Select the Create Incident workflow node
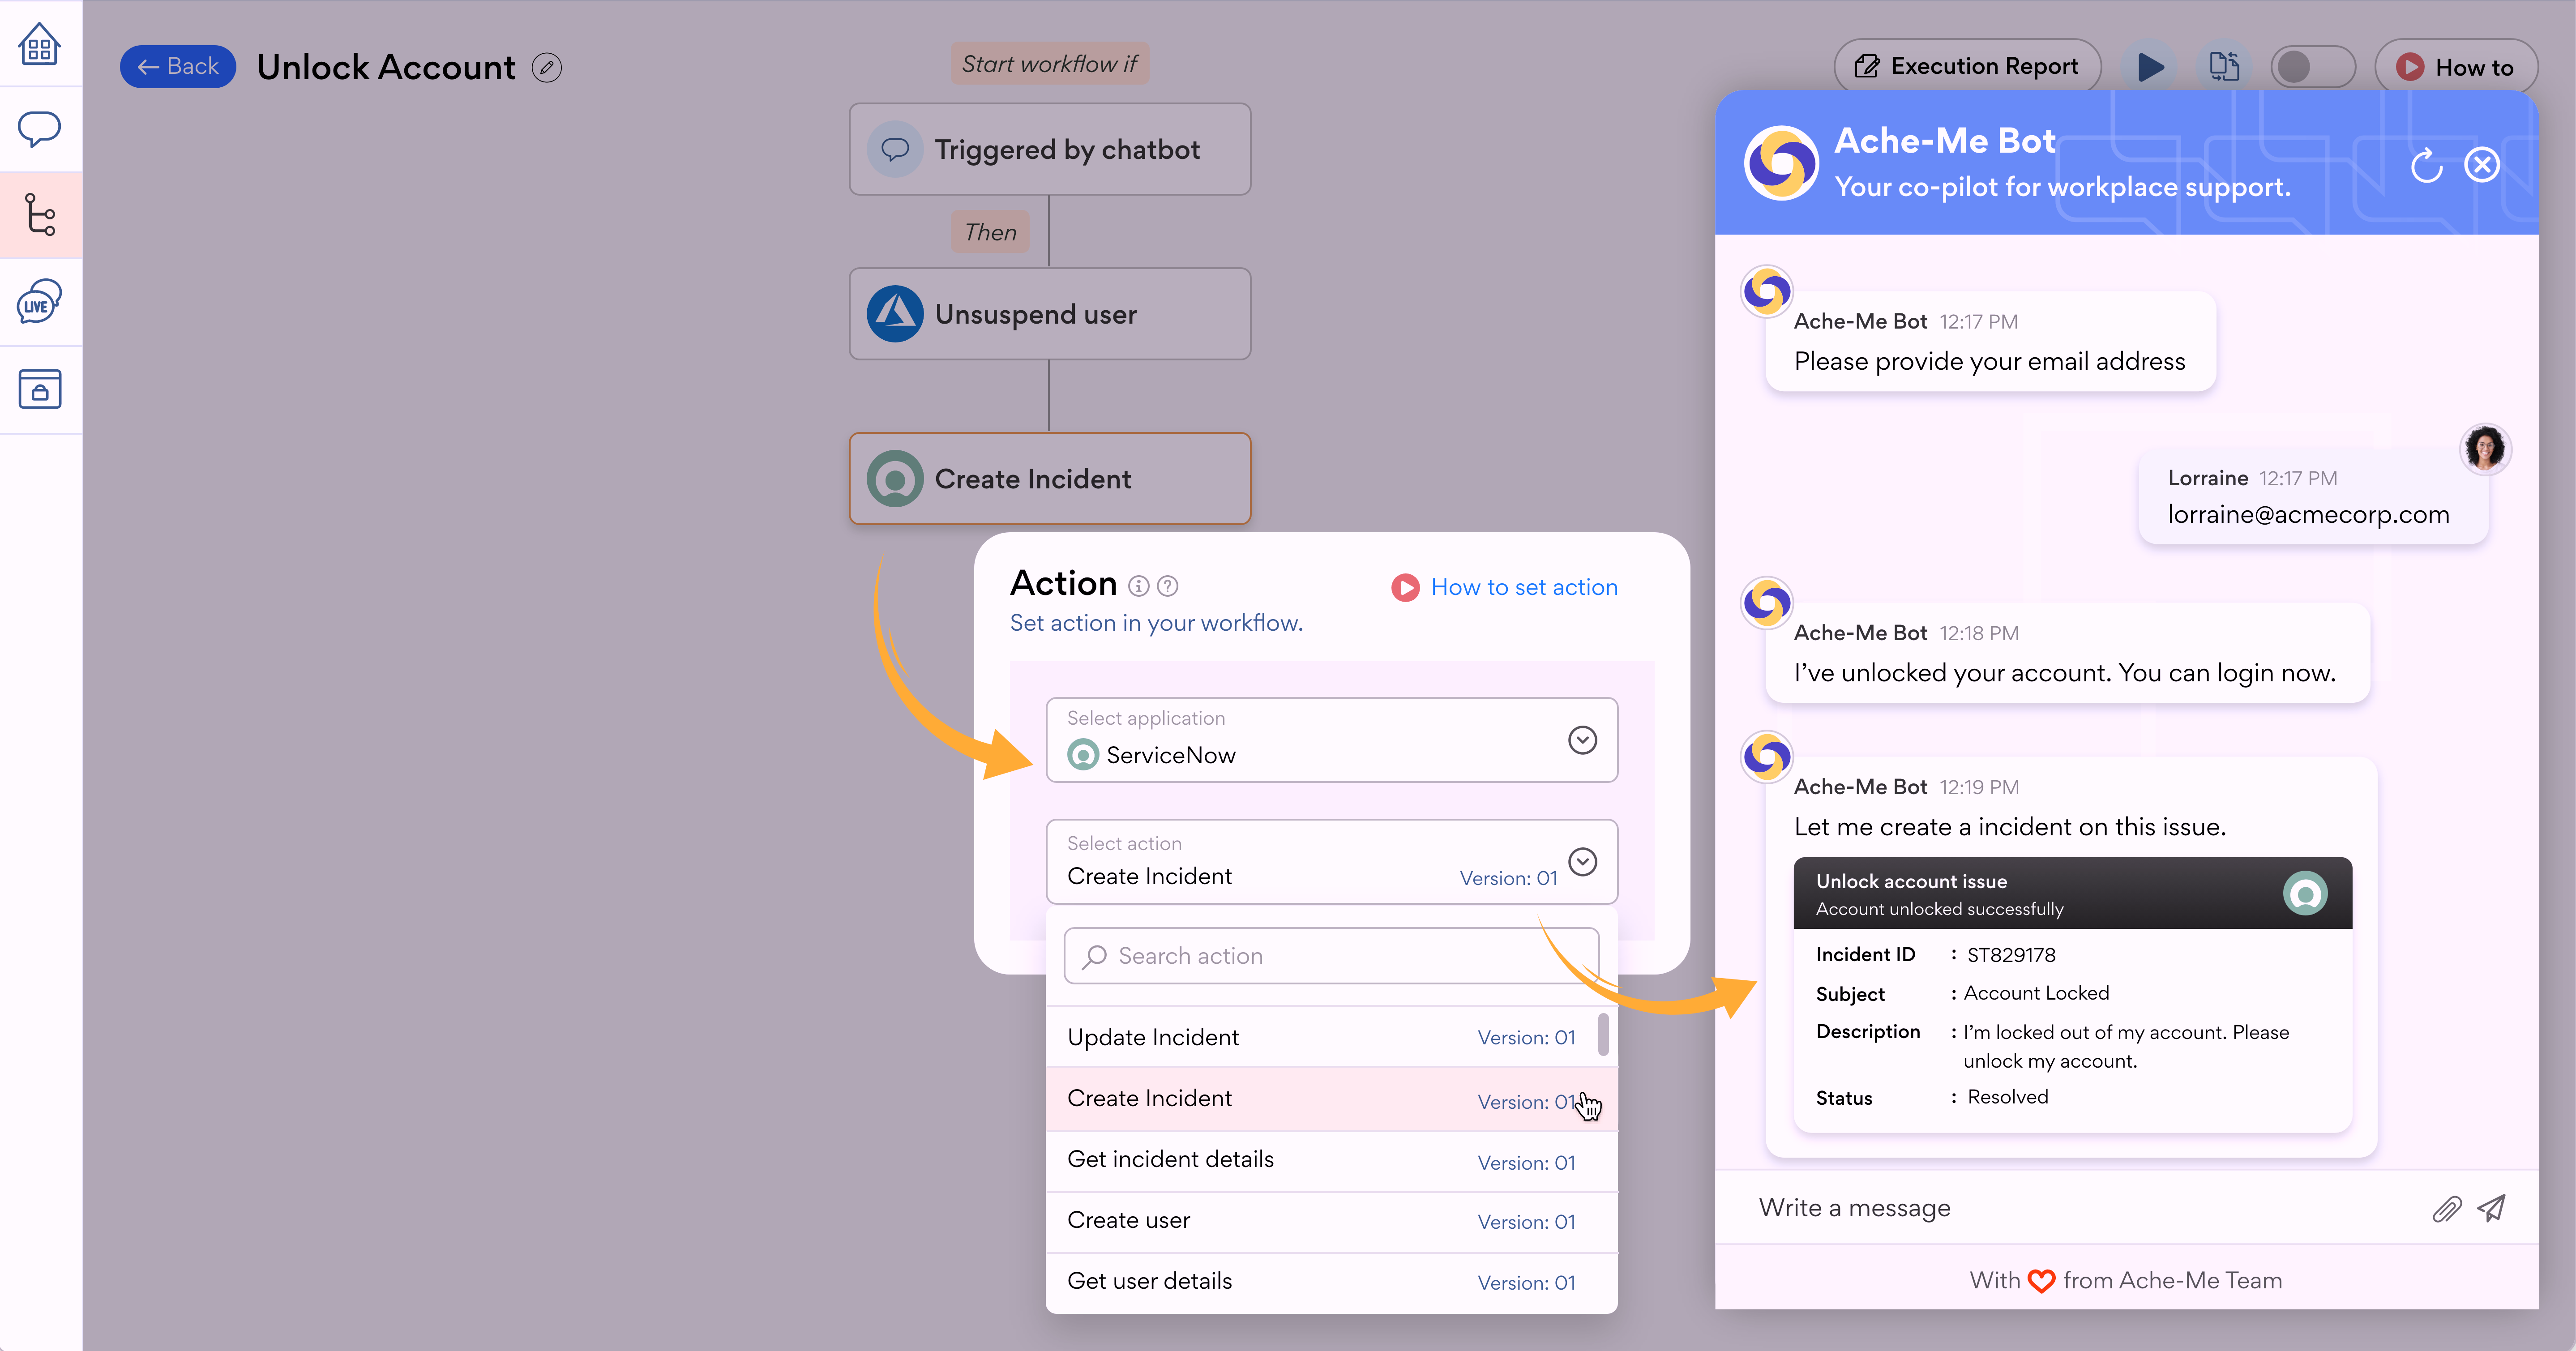 point(1048,478)
